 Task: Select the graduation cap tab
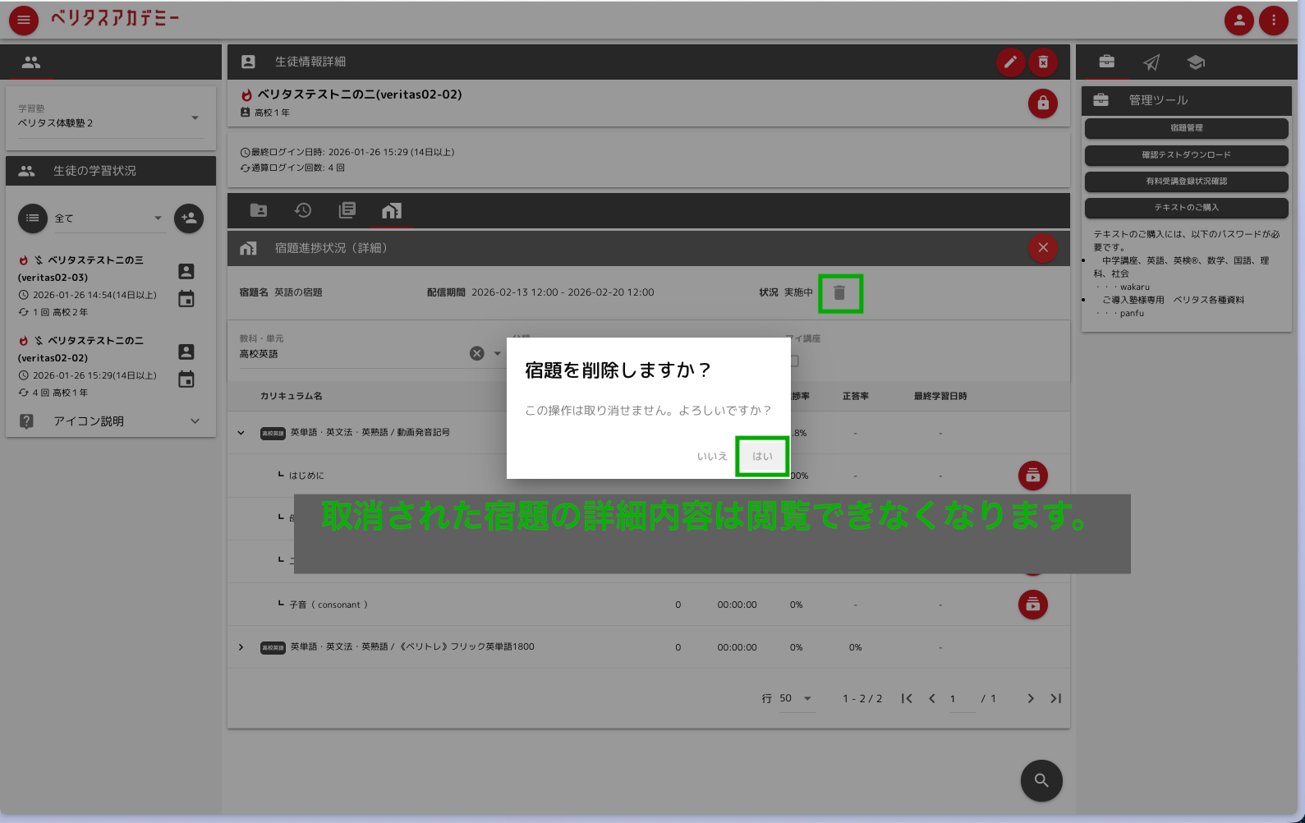[1196, 62]
